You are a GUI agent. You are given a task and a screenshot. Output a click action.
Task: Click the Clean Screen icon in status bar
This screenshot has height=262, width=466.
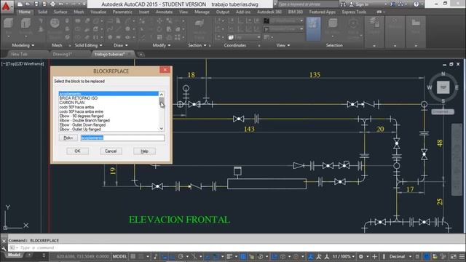click(453, 256)
